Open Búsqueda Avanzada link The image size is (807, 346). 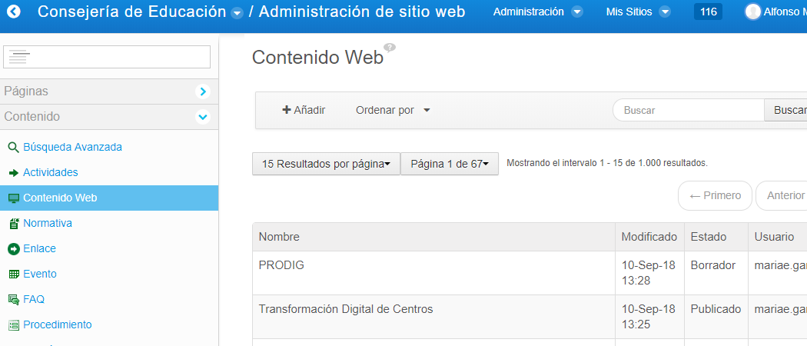[72, 148]
